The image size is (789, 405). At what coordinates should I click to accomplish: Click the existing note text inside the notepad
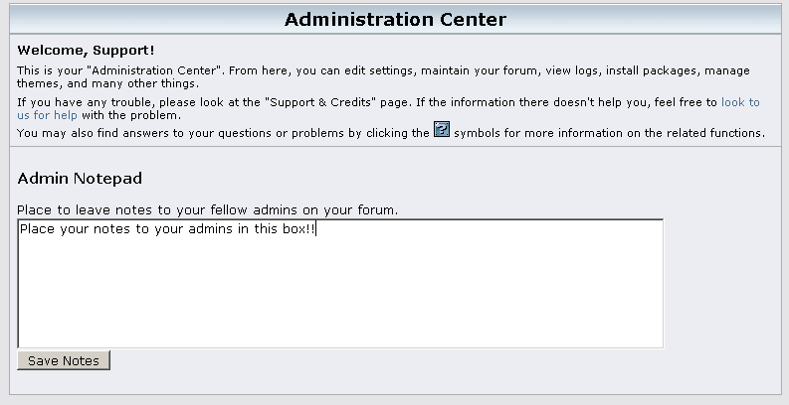(x=159, y=228)
